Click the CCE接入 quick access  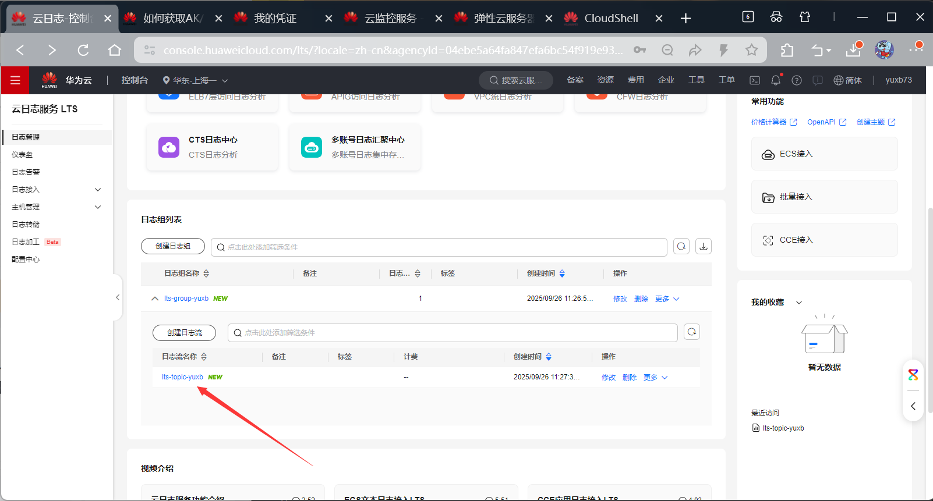[x=824, y=240]
